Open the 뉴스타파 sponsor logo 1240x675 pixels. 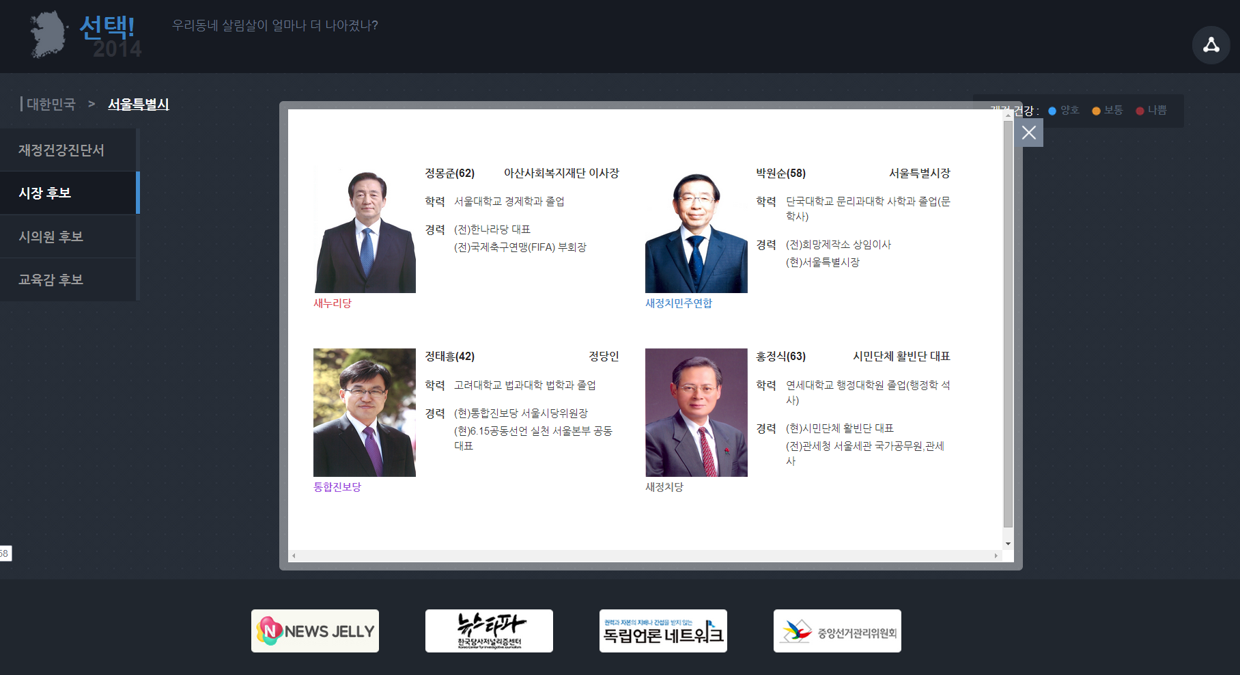(489, 631)
